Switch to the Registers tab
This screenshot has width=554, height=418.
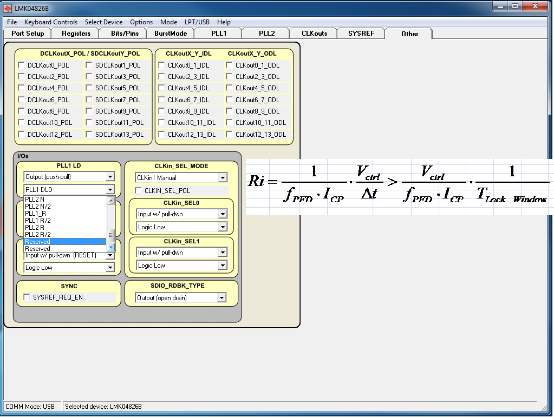[x=76, y=34]
